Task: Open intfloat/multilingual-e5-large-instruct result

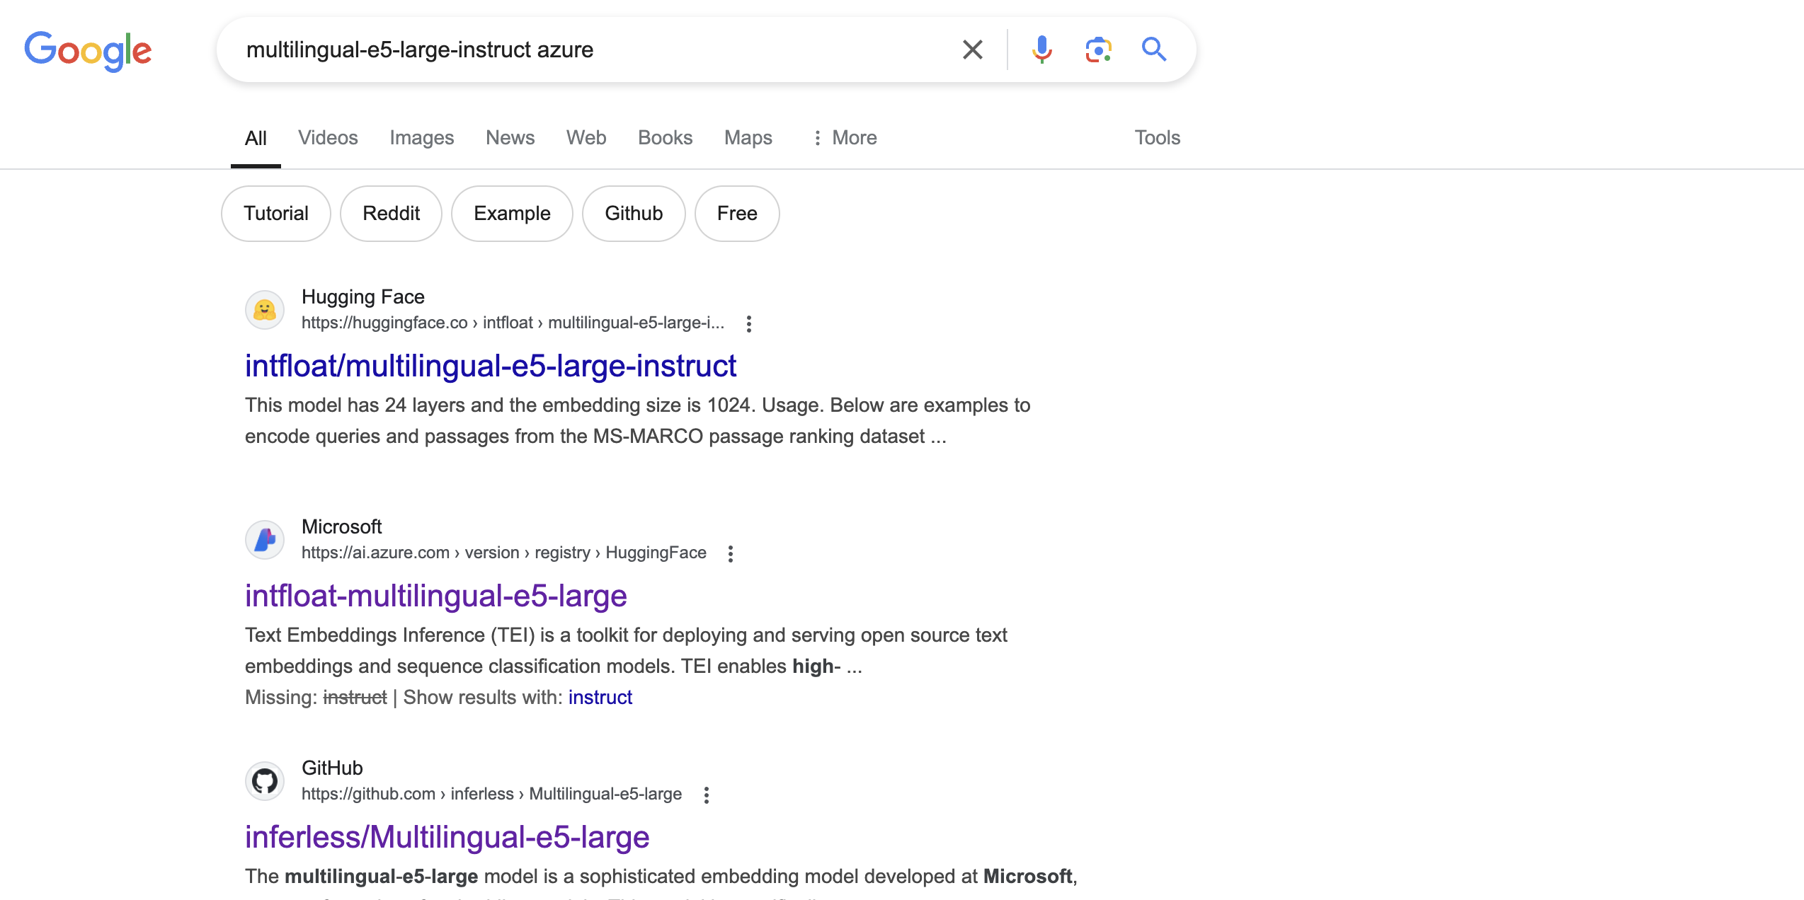Action: (x=491, y=366)
